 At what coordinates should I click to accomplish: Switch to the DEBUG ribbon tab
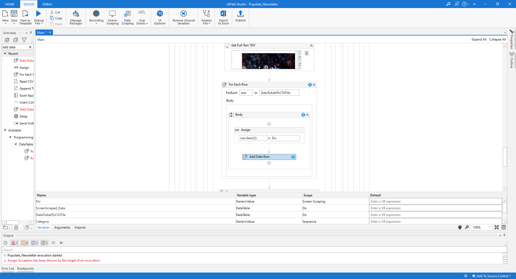pyautogui.click(x=47, y=4)
